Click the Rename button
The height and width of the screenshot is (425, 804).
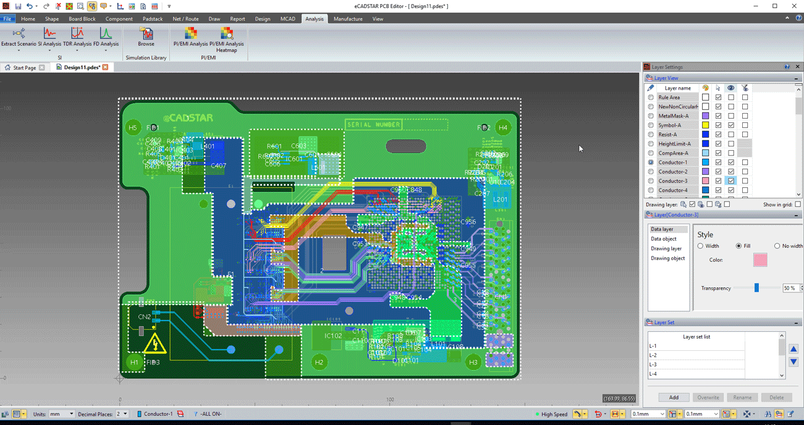coord(742,397)
